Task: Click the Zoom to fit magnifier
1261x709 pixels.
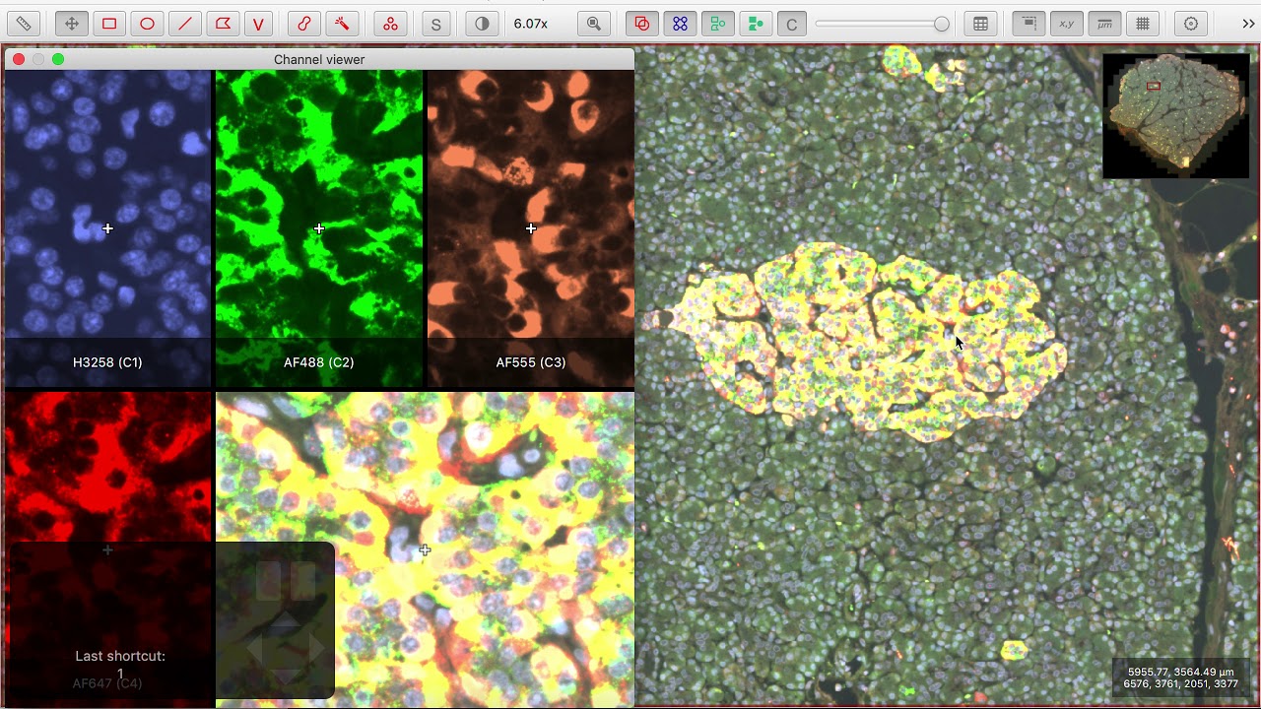Action: point(594,24)
